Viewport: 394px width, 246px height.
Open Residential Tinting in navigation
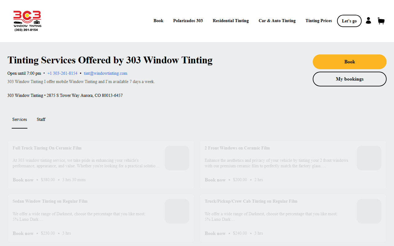coord(231,21)
